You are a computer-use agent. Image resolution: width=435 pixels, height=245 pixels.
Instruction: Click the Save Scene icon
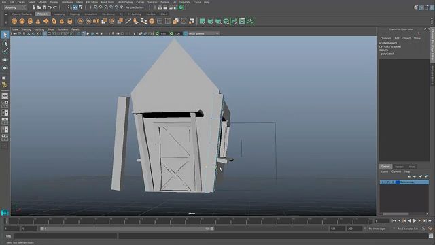coord(44,7)
